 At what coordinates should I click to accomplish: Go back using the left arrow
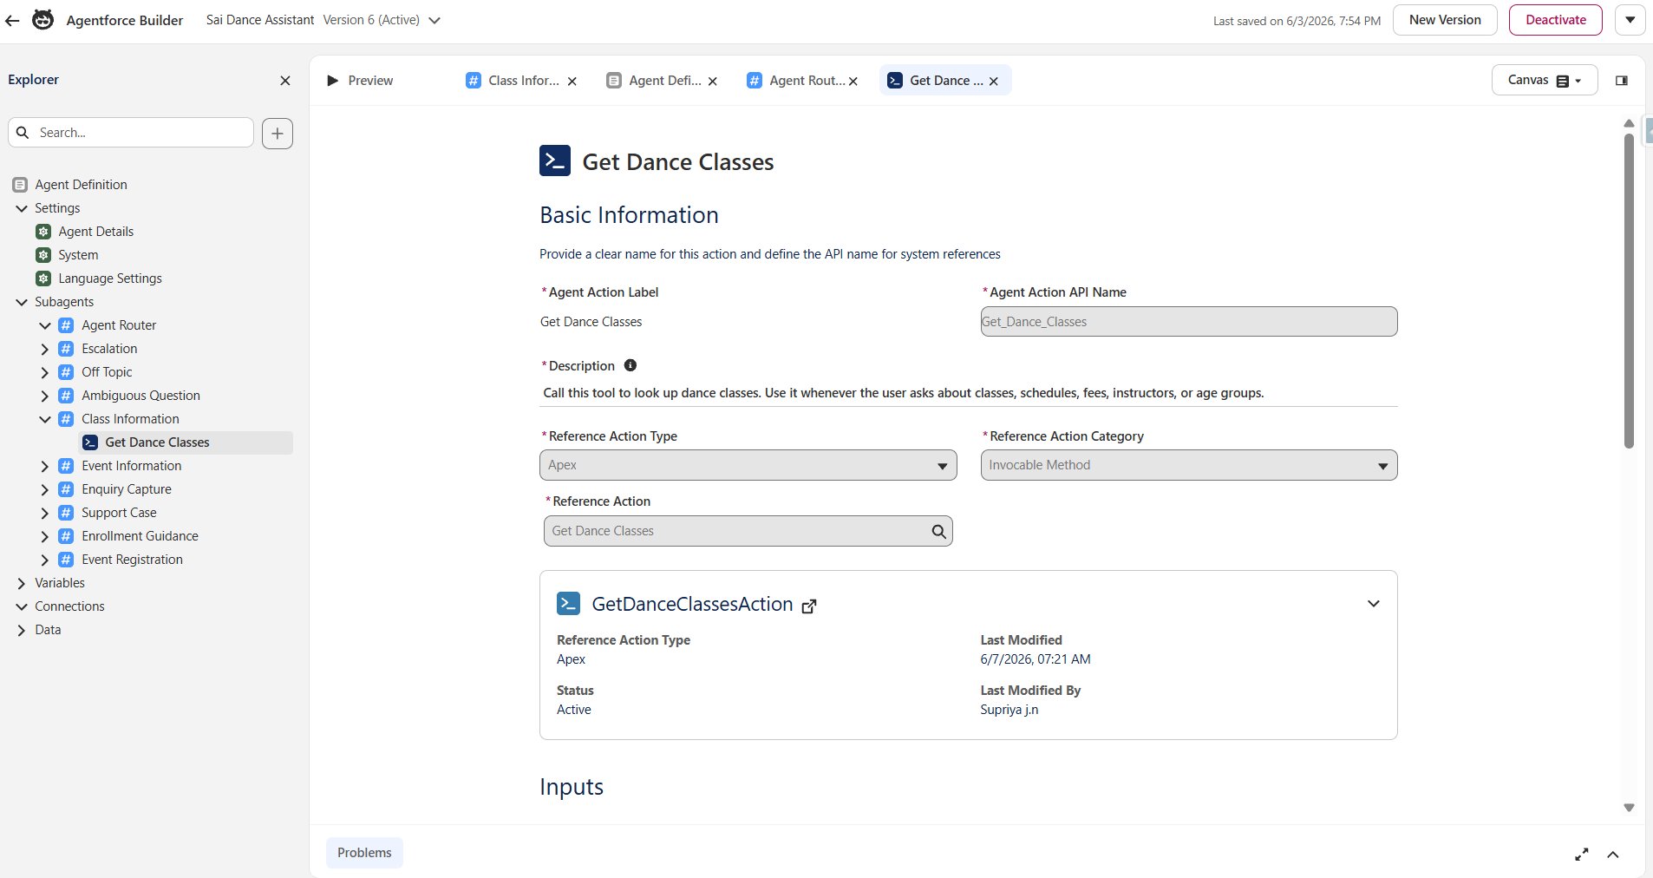[12, 20]
